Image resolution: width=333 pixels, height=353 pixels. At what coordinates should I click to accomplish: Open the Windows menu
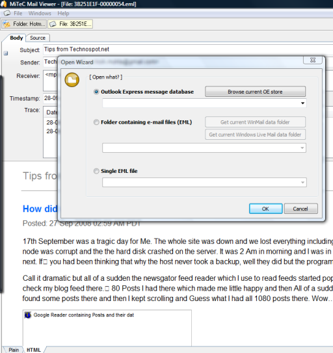click(x=40, y=13)
